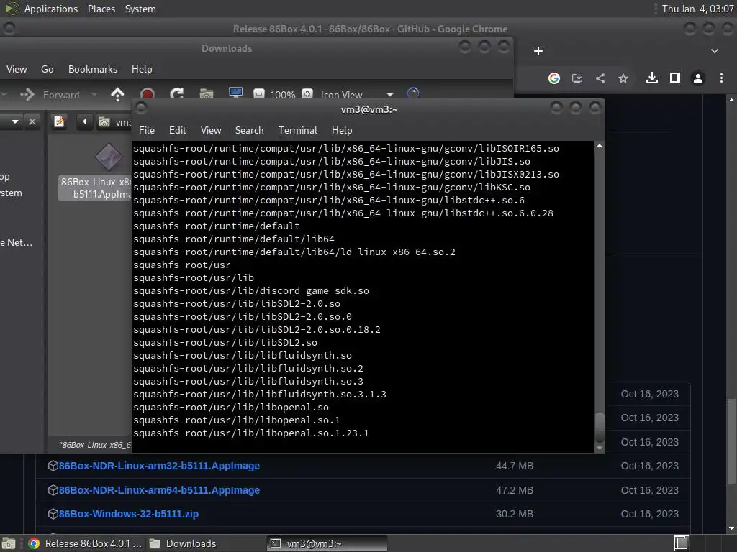This screenshot has width=737, height=552.
Task: Click the install app icon in Chrome
Action: pos(577,78)
